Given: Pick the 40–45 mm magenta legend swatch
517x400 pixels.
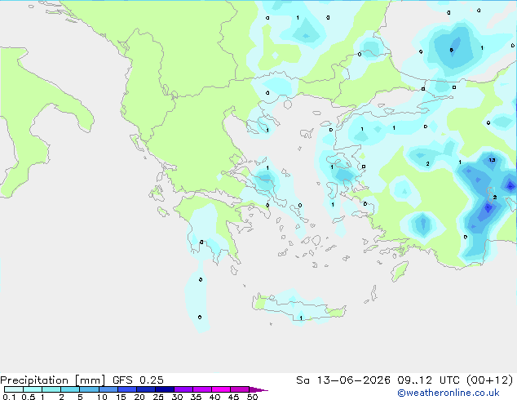Looking at the screenshot, I should (221, 389).
